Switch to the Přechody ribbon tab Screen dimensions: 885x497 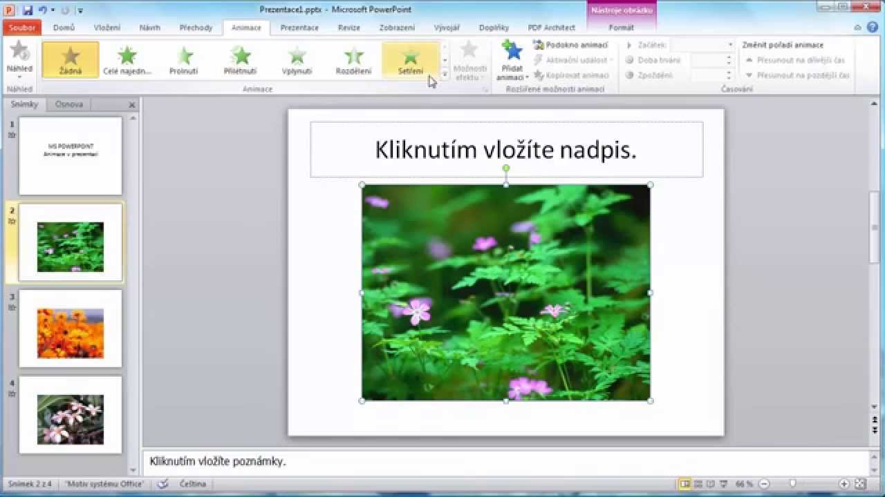point(196,28)
